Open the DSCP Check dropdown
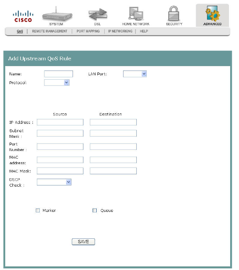The image size is (239, 270). (54, 182)
